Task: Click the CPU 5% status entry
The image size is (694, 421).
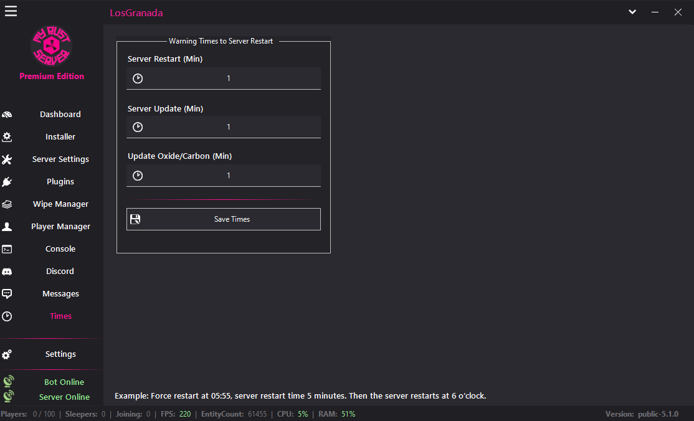Action: (x=293, y=414)
